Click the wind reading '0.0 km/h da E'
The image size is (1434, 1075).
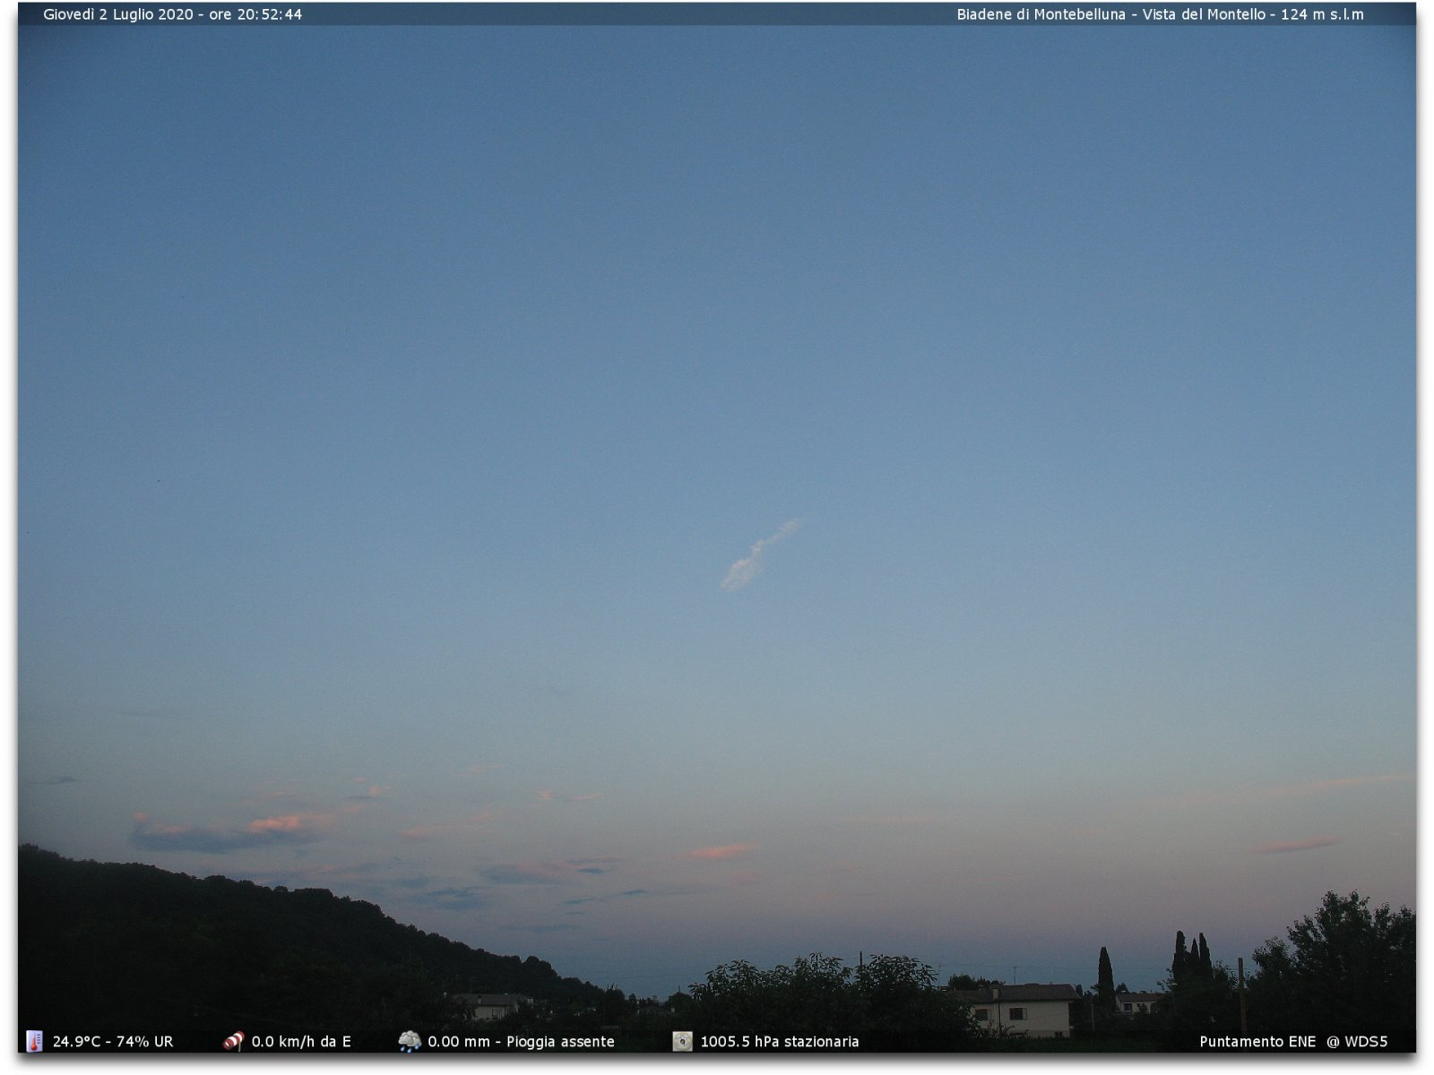[301, 1042]
